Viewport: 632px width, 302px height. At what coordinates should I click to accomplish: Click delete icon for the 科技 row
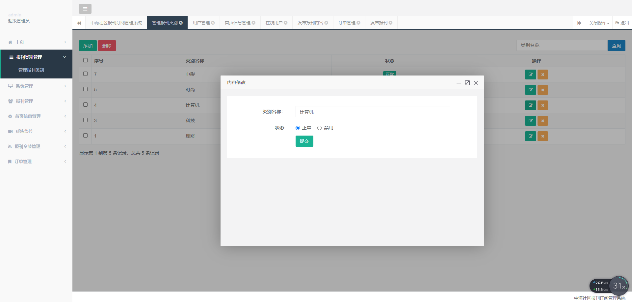click(x=543, y=121)
